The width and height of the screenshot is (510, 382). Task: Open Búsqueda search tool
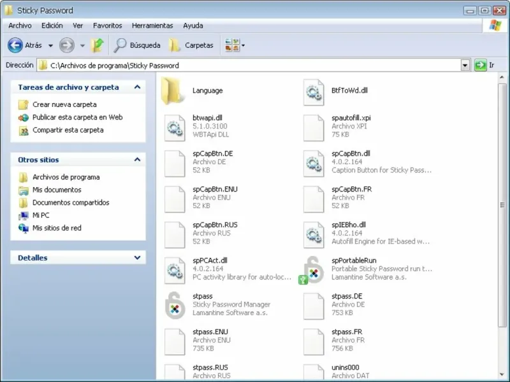137,45
